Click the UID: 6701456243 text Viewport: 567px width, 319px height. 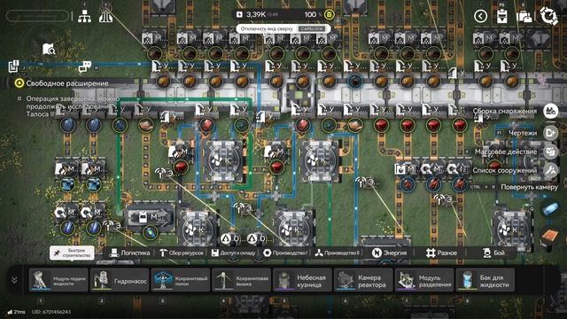tap(51, 312)
